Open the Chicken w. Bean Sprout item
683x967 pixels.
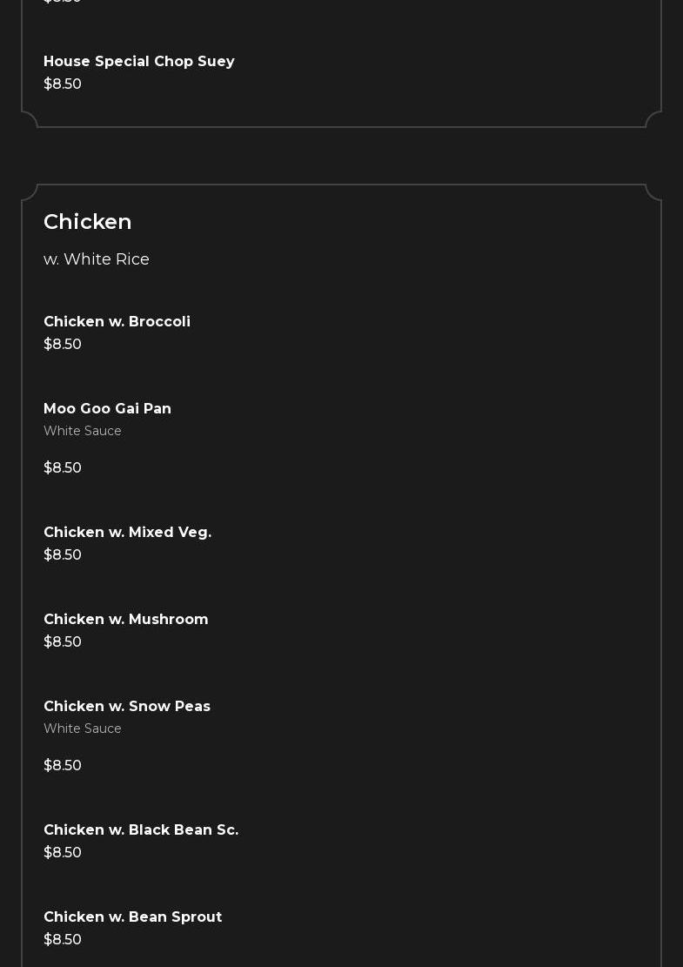coord(133,917)
